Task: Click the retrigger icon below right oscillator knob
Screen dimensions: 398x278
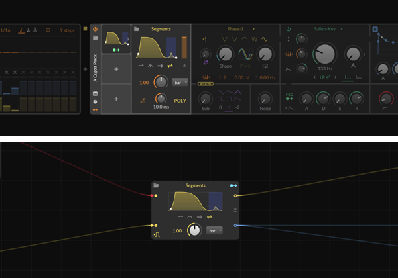Action: point(265,66)
